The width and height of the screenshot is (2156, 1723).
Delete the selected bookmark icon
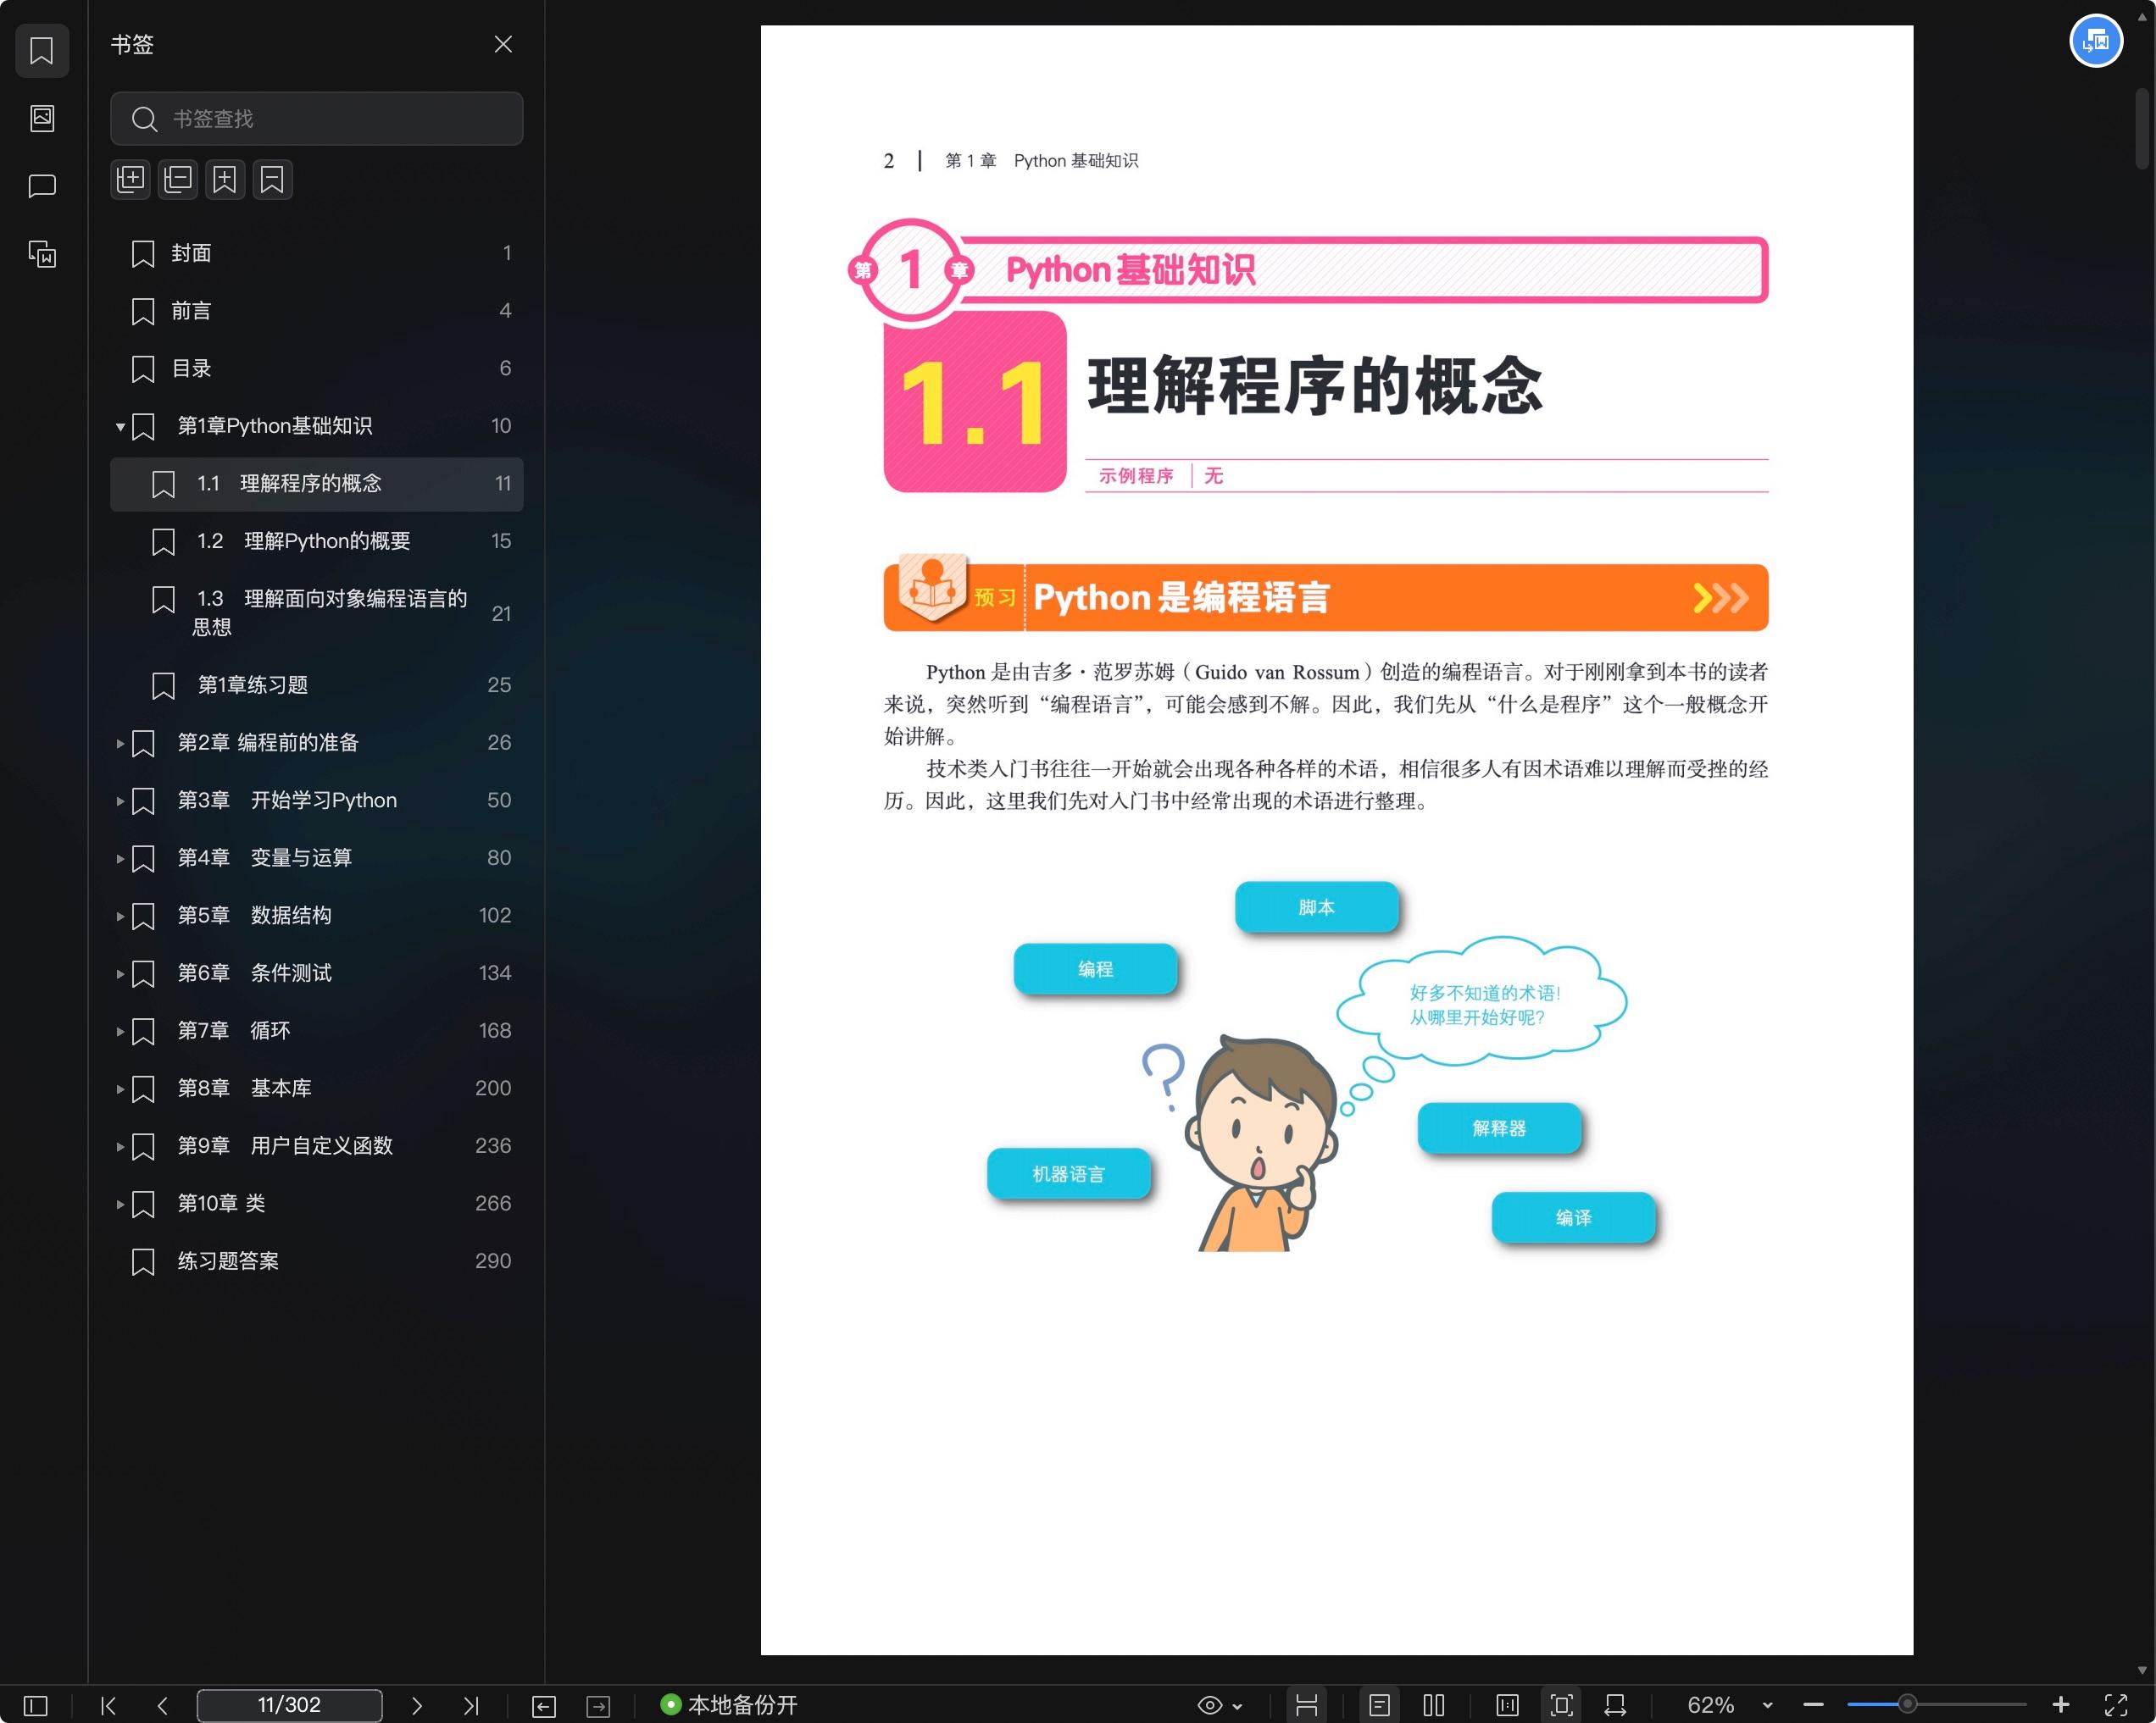(x=272, y=180)
